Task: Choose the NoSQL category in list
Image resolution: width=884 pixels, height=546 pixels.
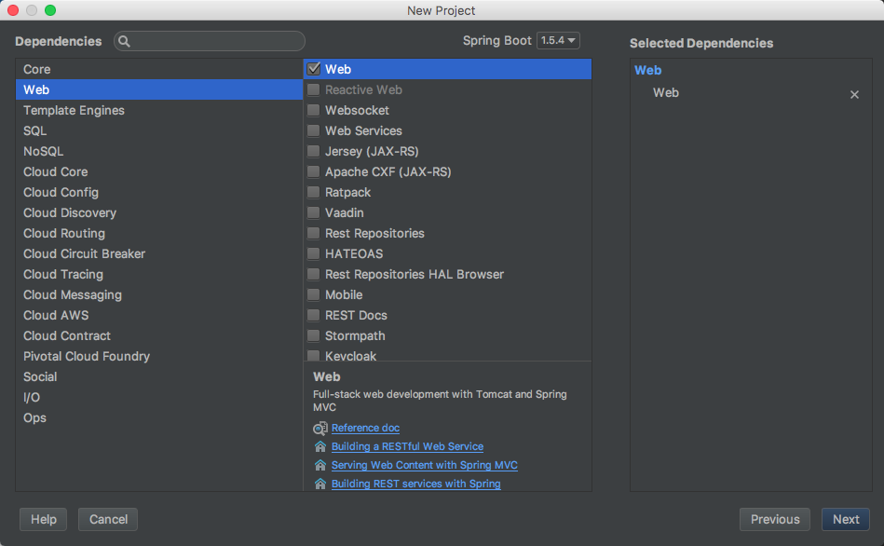Action: coord(44,152)
